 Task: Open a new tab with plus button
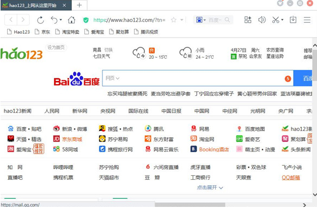[x=80, y=5]
